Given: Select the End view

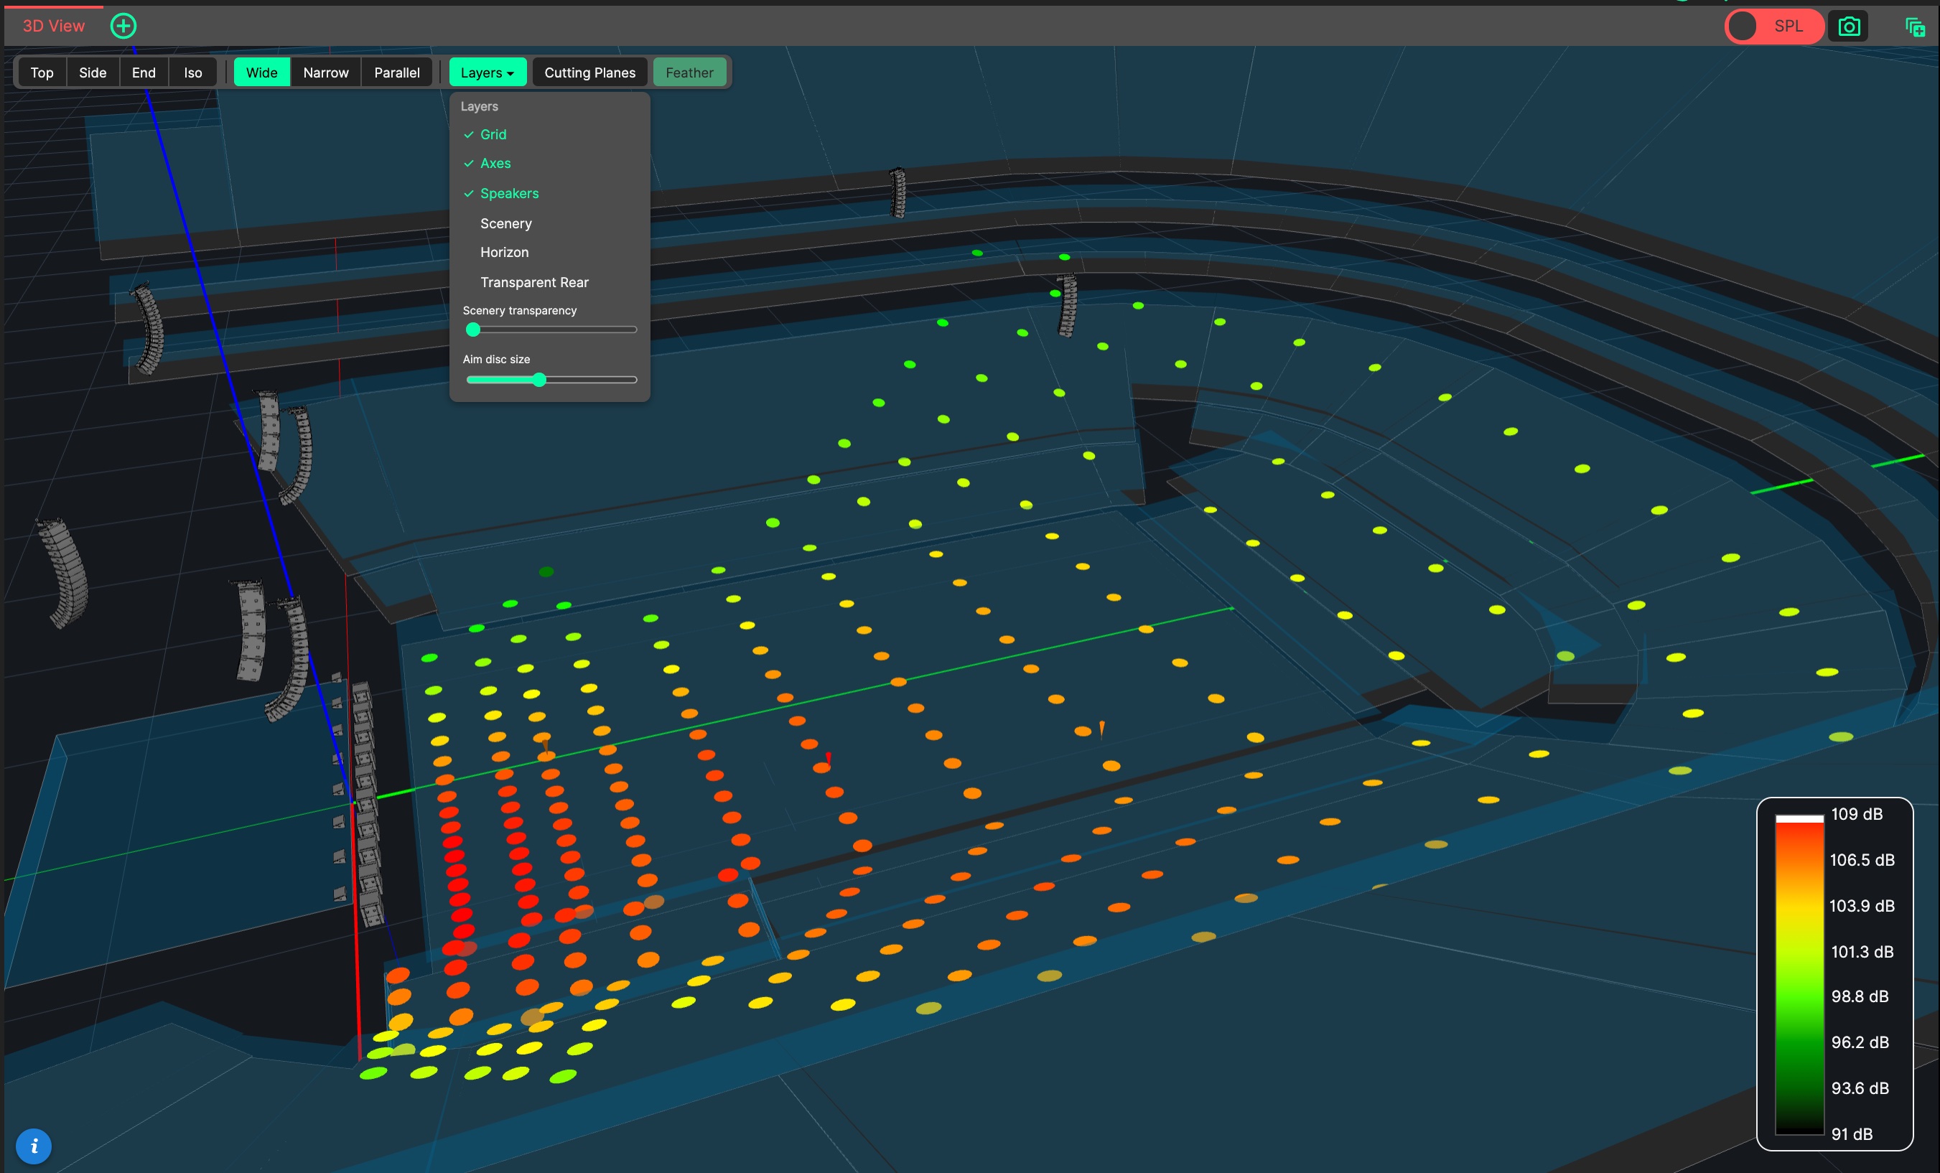Looking at the screenshot, I should pos(144,73).
